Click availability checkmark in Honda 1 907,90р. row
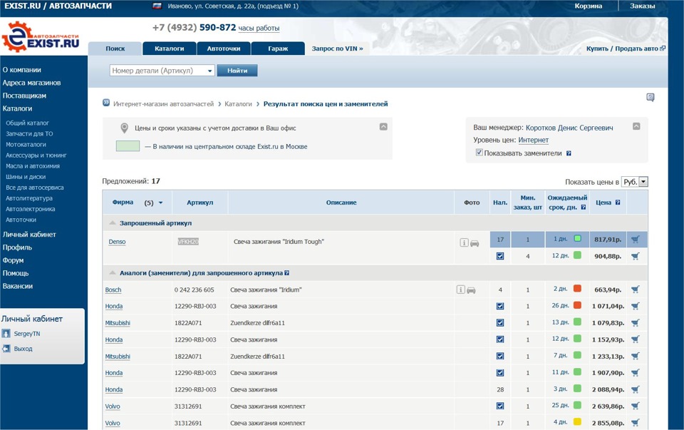This screenshot has width=684, height=430. [x=500, y=373]
